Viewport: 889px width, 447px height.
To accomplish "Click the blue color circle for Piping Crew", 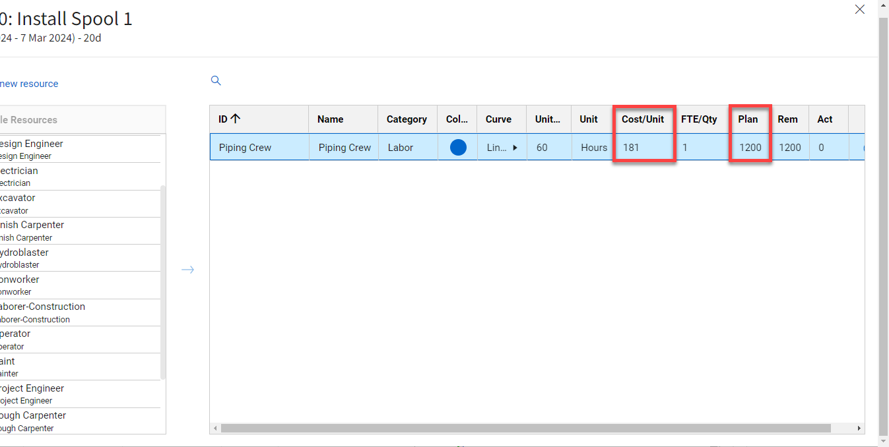I will 458,148.
